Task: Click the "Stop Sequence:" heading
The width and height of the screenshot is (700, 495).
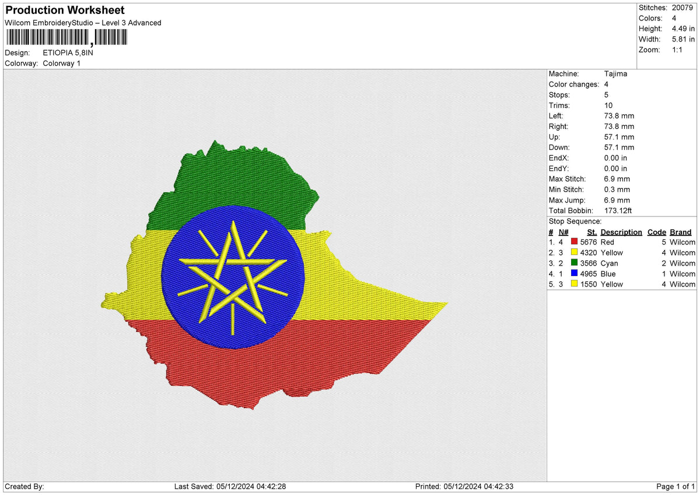Action: (x=575, y=221)
